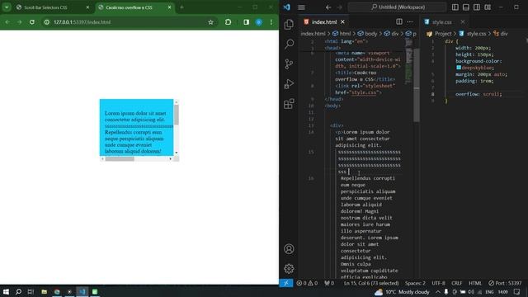Close the index.html editor tab
528x297 pixels.
(342, 22)
